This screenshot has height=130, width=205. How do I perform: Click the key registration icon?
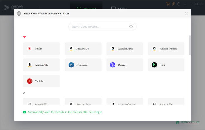(x=173, y=4)
